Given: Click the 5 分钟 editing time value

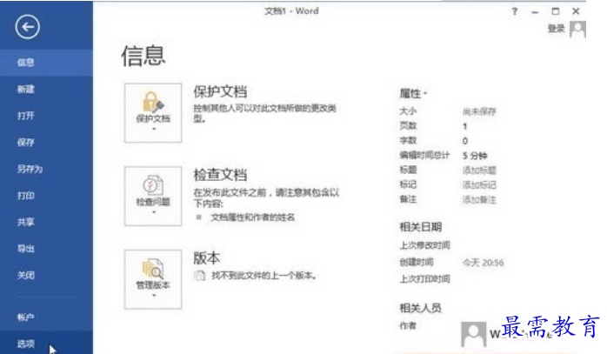Looking at the screenshot, I should [475, 156].
